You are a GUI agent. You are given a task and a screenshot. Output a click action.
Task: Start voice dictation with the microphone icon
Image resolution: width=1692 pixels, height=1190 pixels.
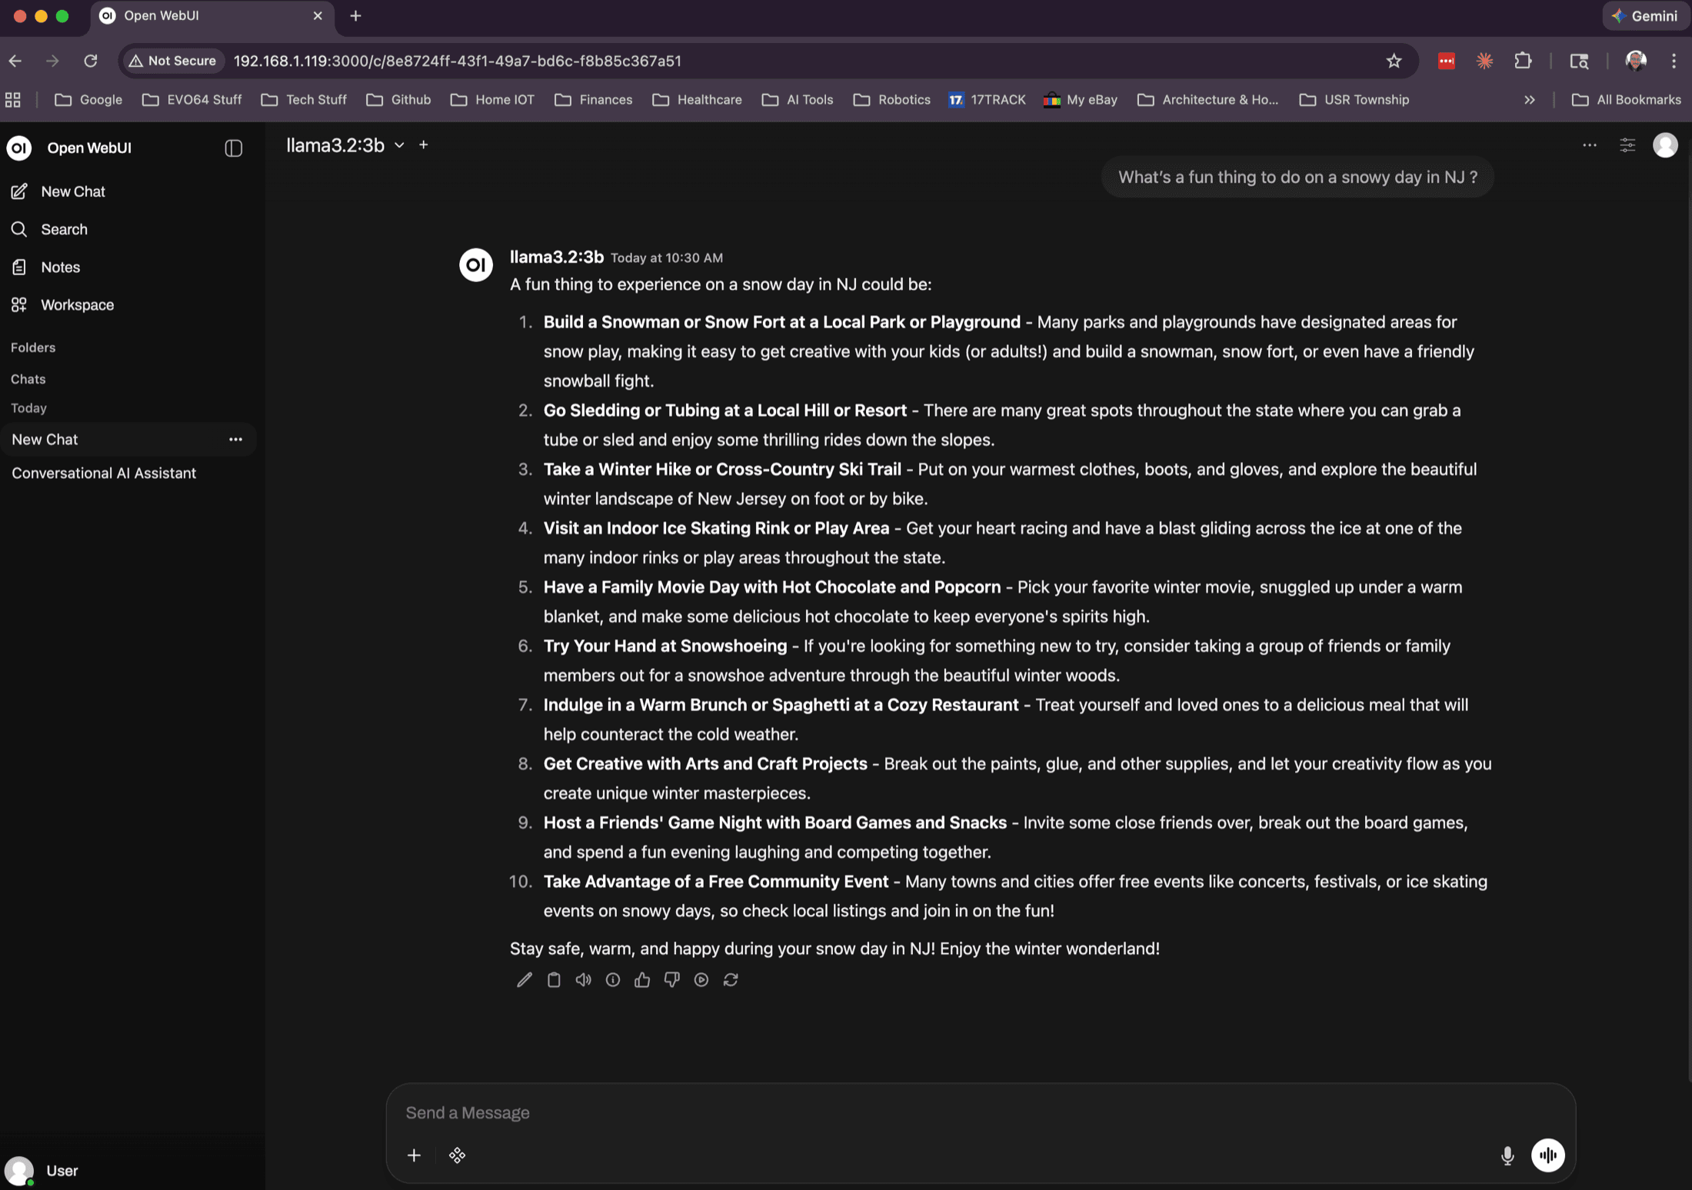pos(1507,1155)
